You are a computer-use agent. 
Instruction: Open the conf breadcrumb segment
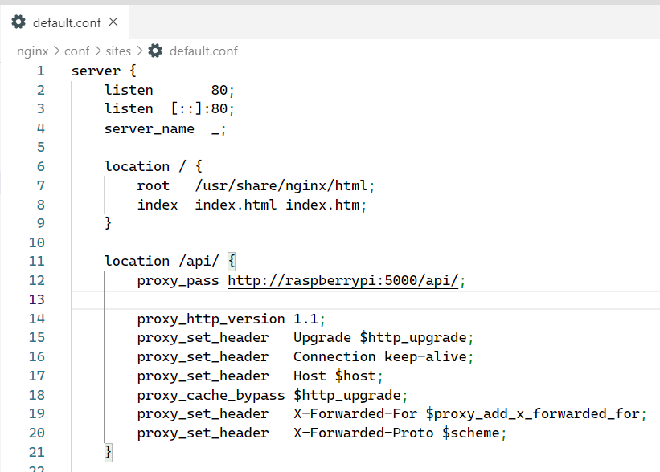77,51
